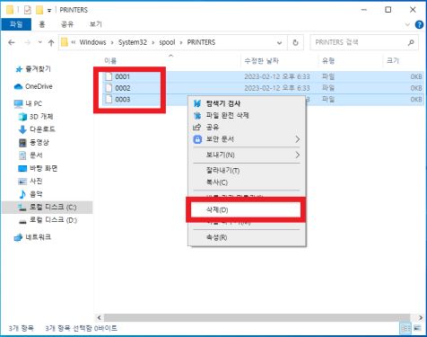Open 보안 문서 submenu
Screen dimensions: 427x337
[247, 139]
